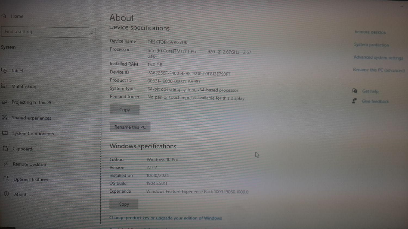
Task: Open Rename this PC (advanced) link
Action: (379, 70)
